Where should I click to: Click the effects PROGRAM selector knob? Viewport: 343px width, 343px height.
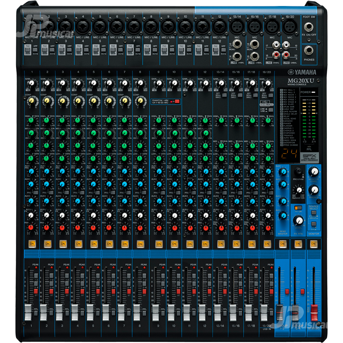click(298, 171)
